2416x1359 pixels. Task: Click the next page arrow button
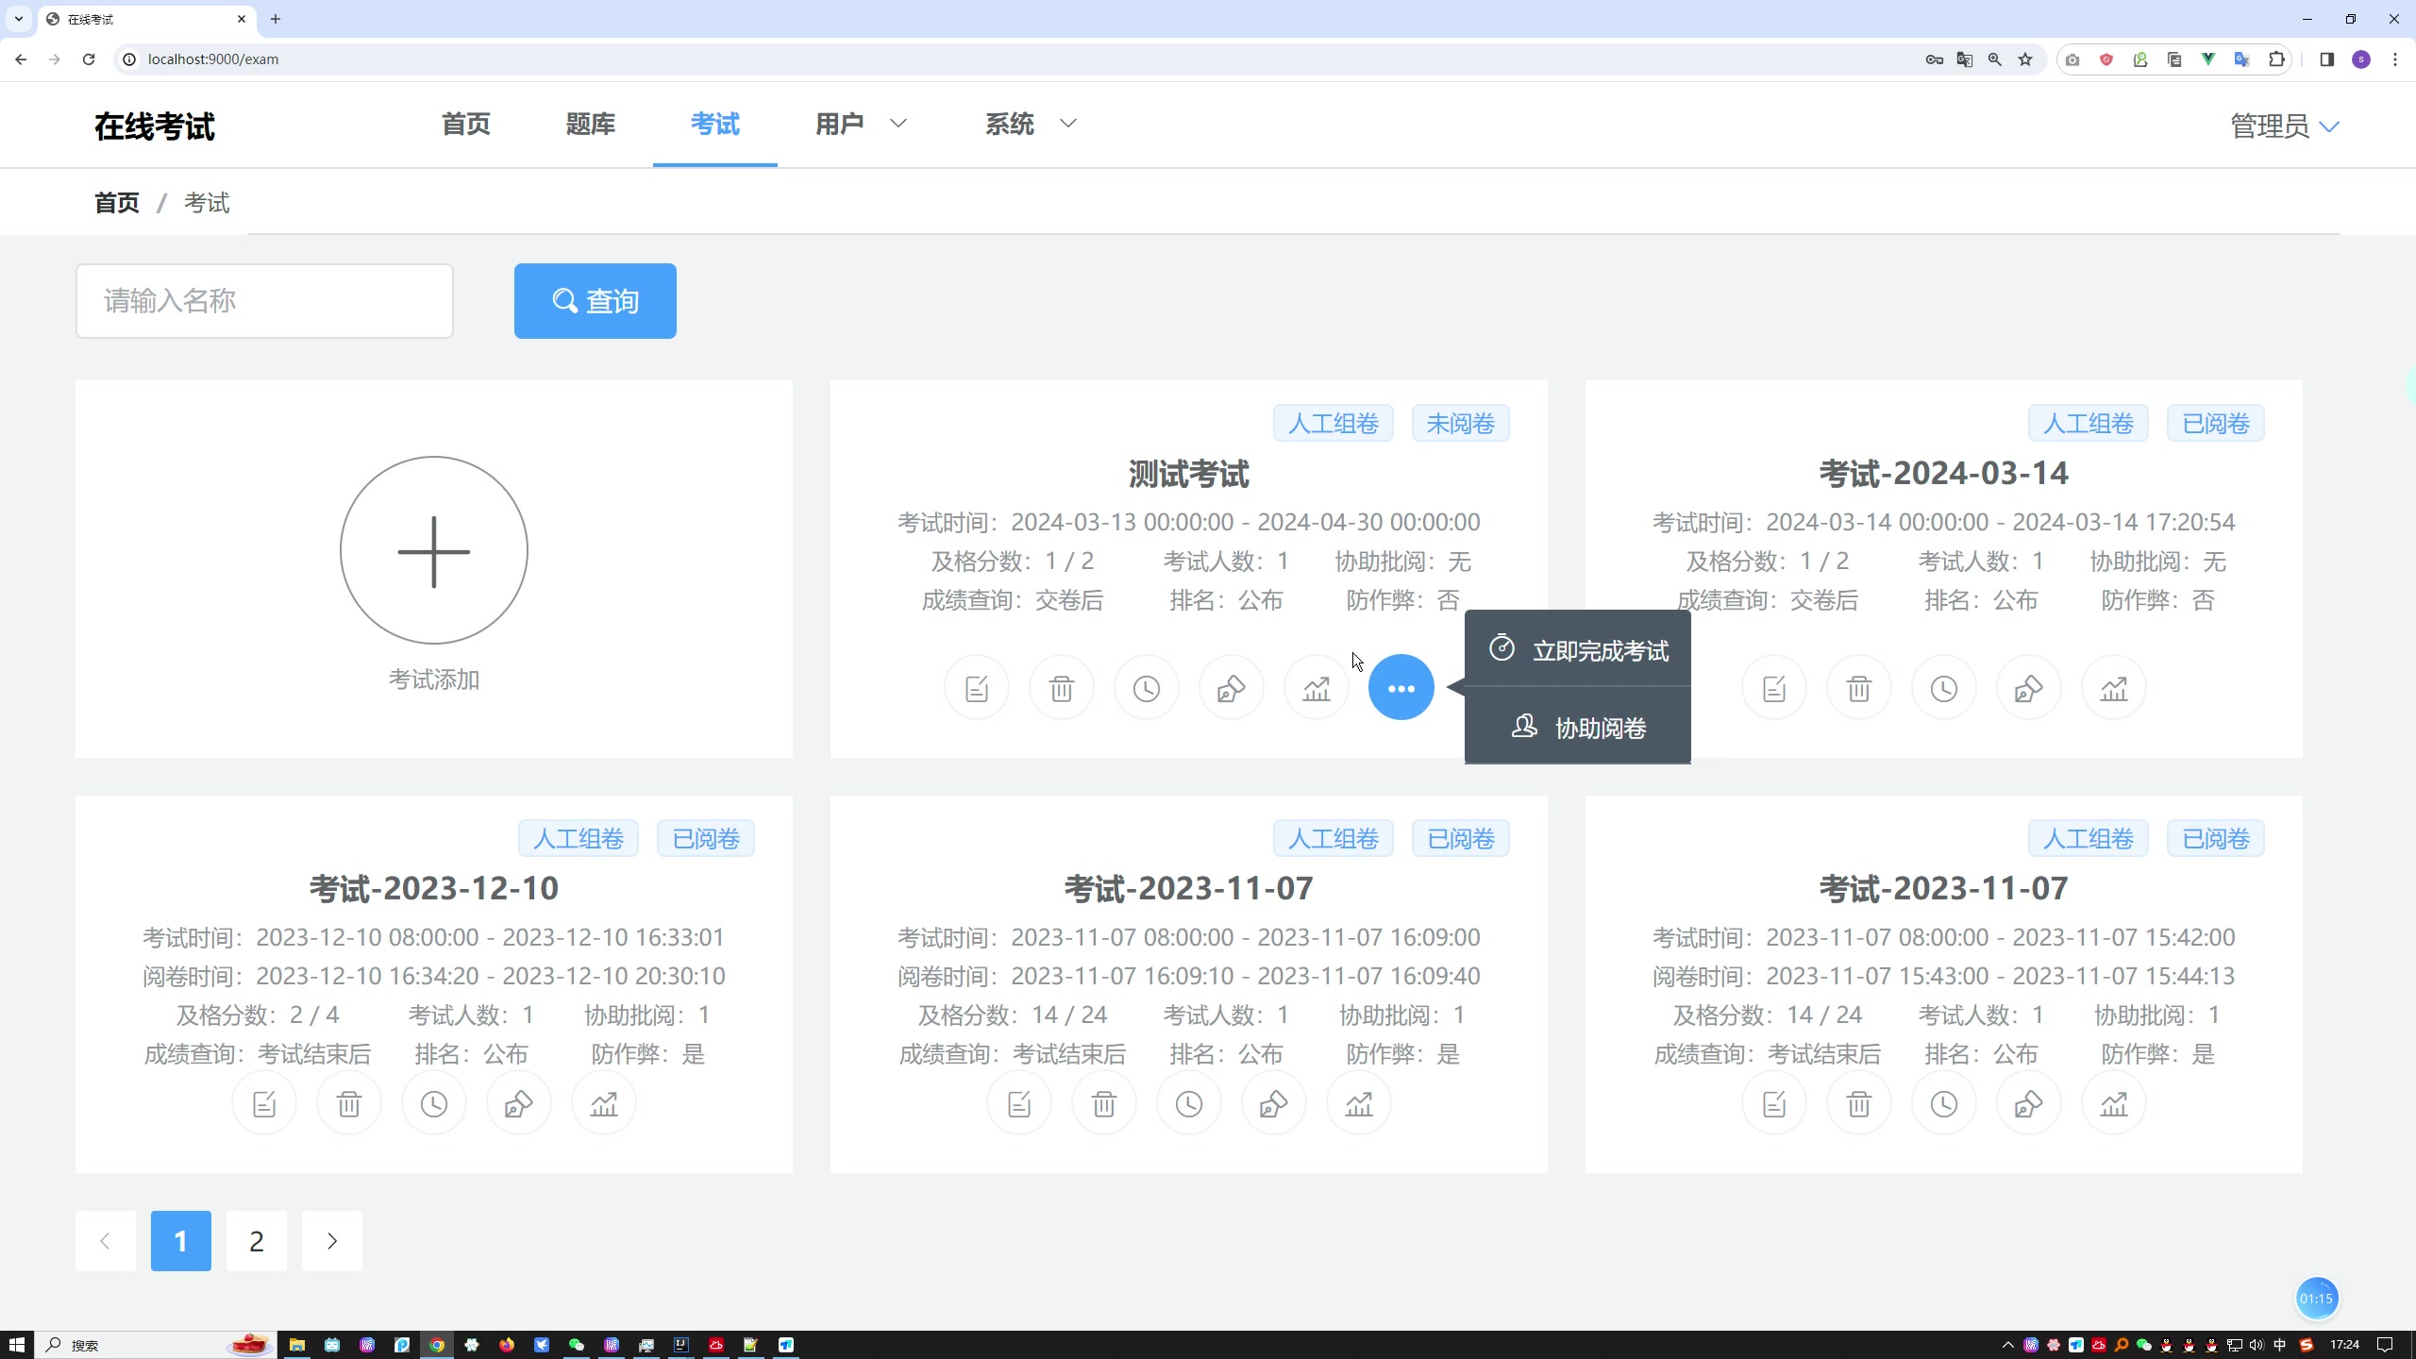point(332,1241)
